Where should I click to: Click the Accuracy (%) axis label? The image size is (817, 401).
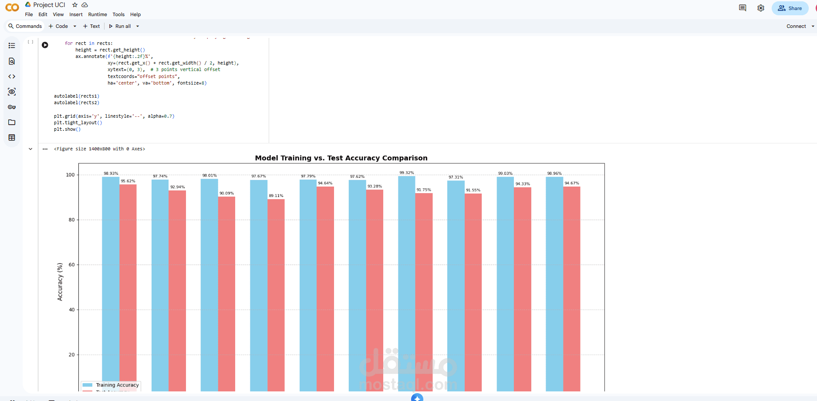[60, 282]
